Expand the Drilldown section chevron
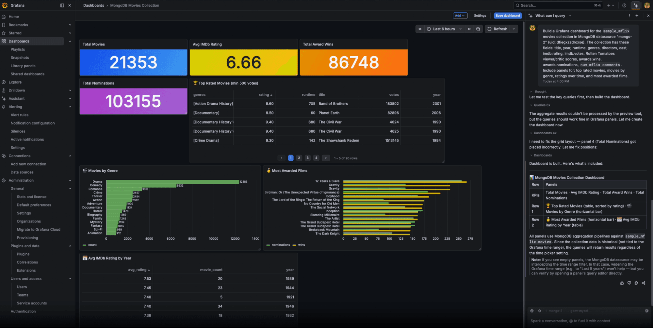The image size is (653, 328). tap(70, 90)
